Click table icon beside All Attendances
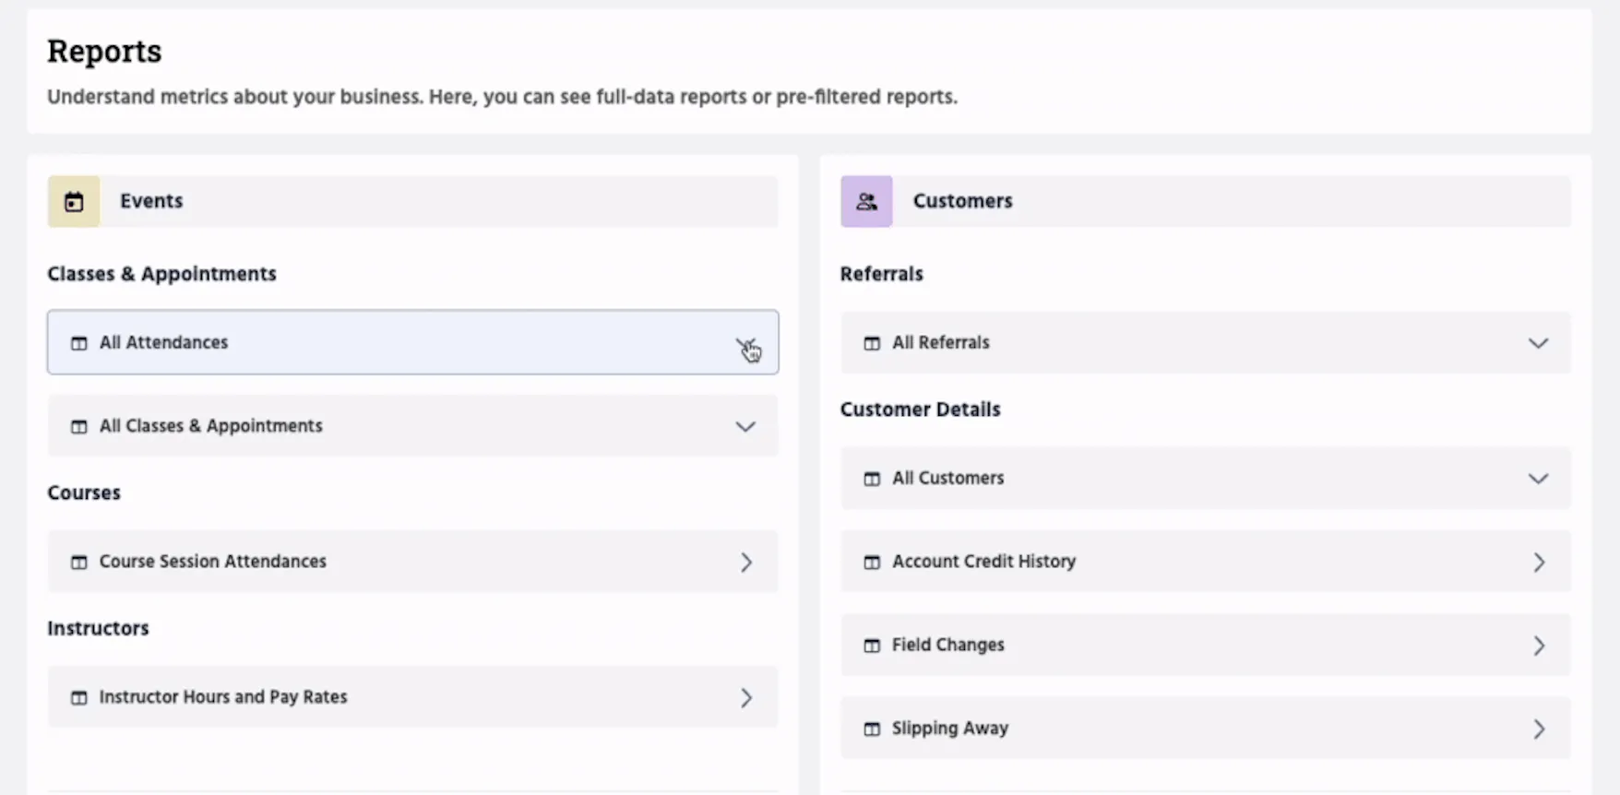This screenshot has height=795, width=1620. click(x=79, y=343)
